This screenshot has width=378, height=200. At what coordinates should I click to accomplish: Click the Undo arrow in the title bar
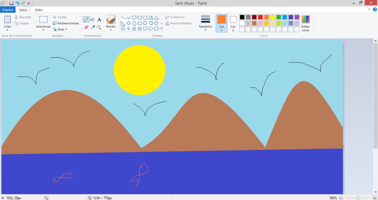coord(18,3)
